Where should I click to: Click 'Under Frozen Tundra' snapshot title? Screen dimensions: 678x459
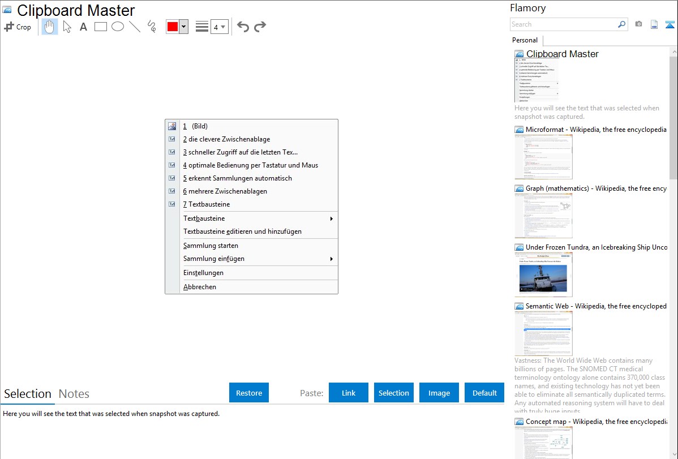tap(597, 247)
